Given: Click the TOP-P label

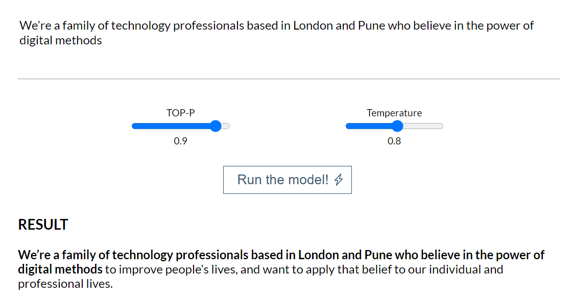Looking at the screenshot, I should pyautogui.click(x=180, y=113).
